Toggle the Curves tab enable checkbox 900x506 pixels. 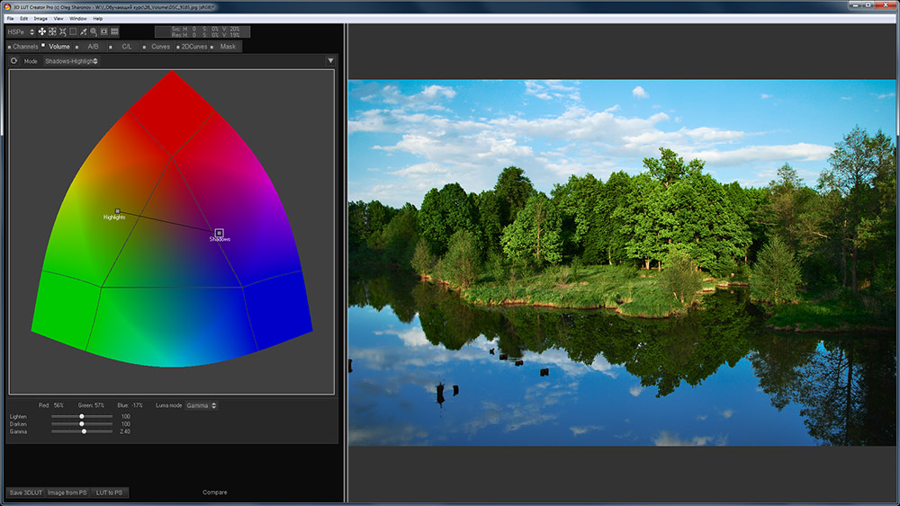coord(145,46)
